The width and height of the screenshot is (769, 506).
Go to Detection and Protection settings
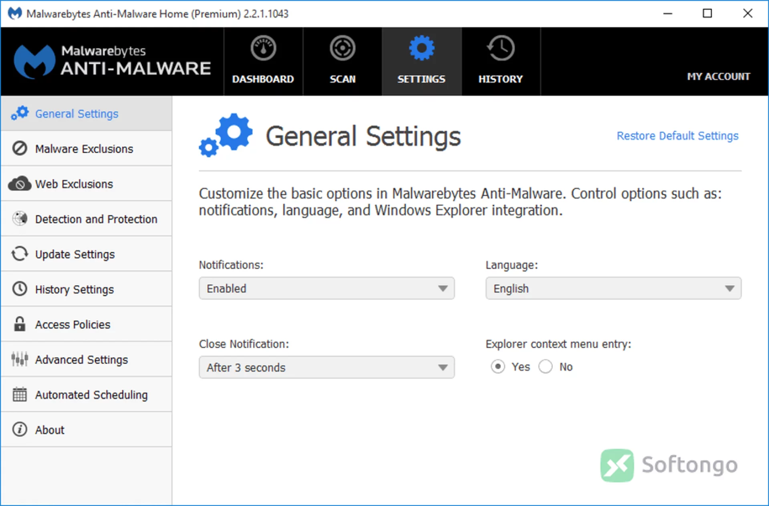pyautogui.click(x=96, y=219)
